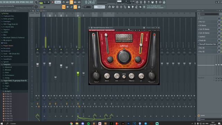This screenshot has width=222, height=125.
Task: Open the EDIT menu
Action: click(5, 2)
